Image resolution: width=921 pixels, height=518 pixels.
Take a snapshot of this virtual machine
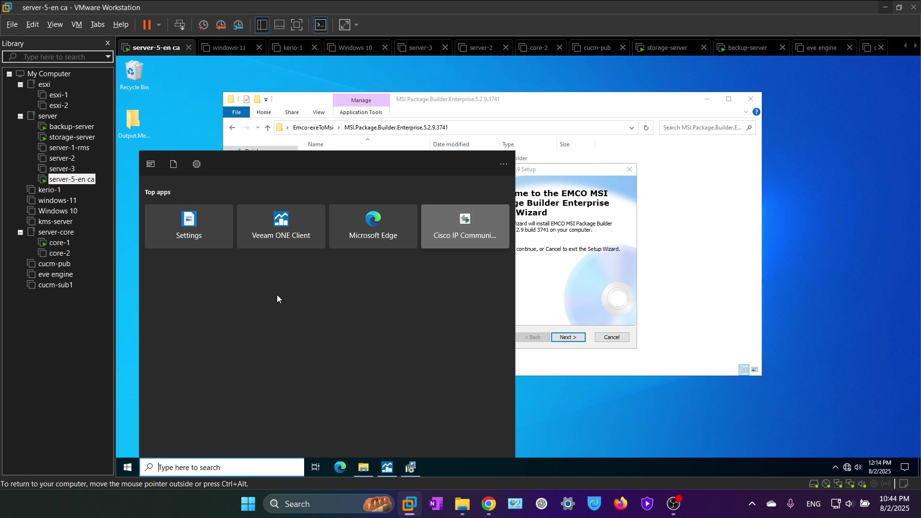(203, 25)
